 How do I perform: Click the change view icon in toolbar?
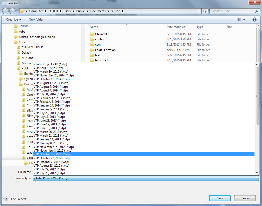[x=239, y=20]
